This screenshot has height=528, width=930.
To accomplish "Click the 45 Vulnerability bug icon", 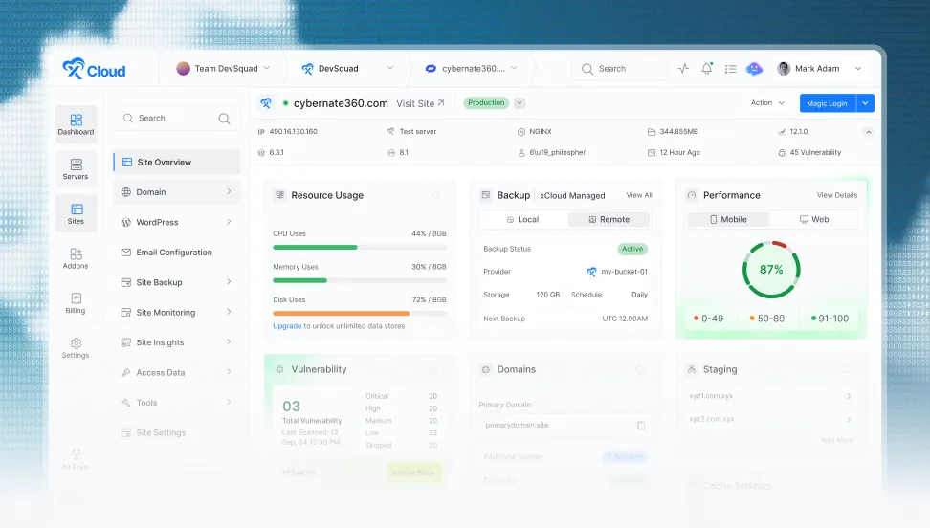I will [x=782, y=152].
